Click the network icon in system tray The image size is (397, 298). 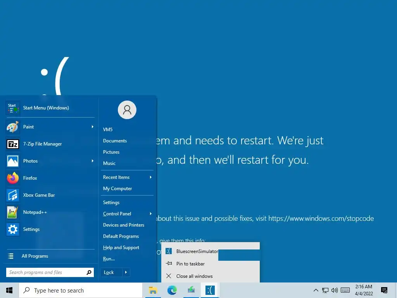point(325,290)
